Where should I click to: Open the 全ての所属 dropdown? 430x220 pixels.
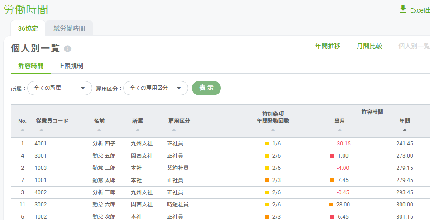[60, 88]
